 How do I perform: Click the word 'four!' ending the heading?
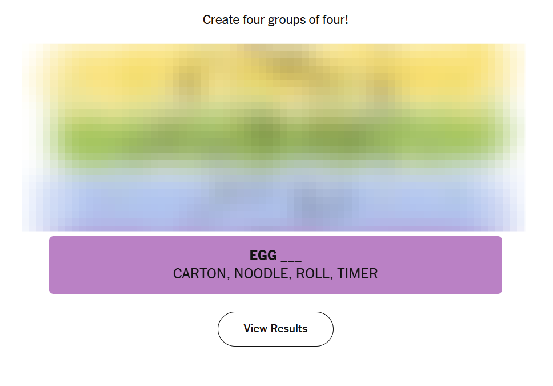pos(335,20)
